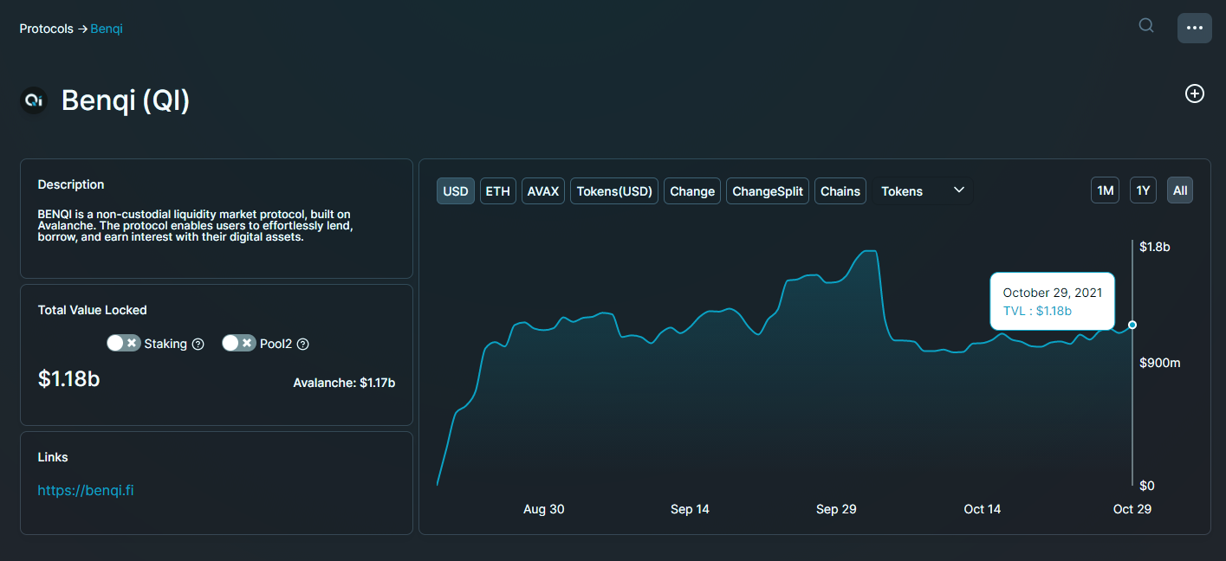This screenshot has width=1226, height=561.
Task: Click the October 29, 2021 tooltip date
Action: (x=1053, y=293)
